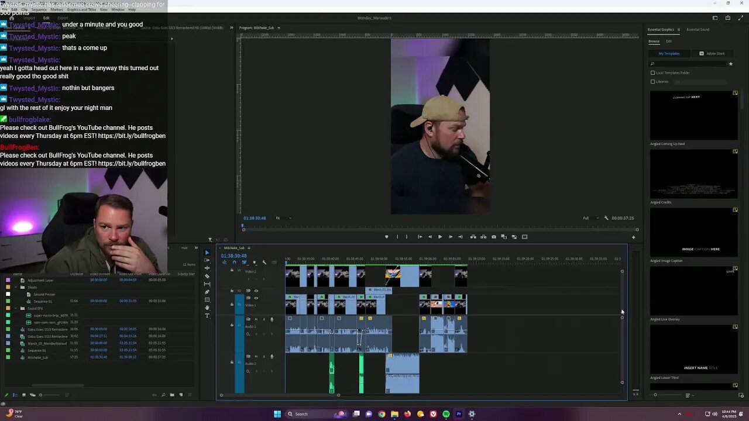
Task: Choose the Hand tool
Action: [x=207, y=308]
